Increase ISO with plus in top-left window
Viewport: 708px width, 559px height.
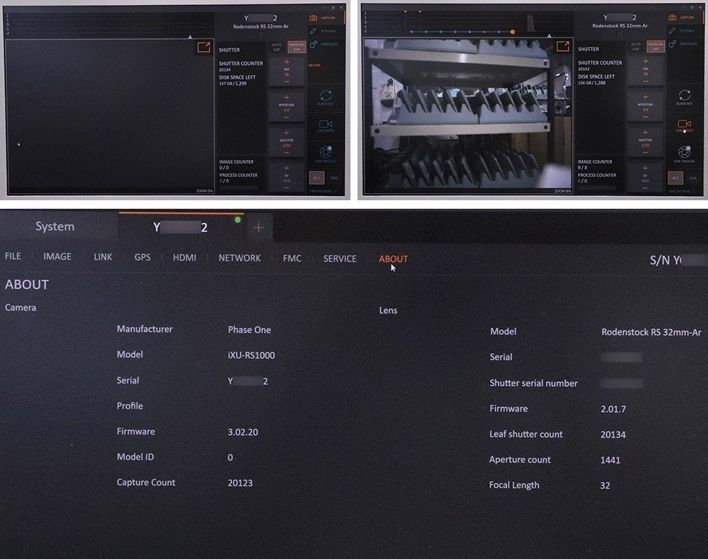[x=286, y=62]
